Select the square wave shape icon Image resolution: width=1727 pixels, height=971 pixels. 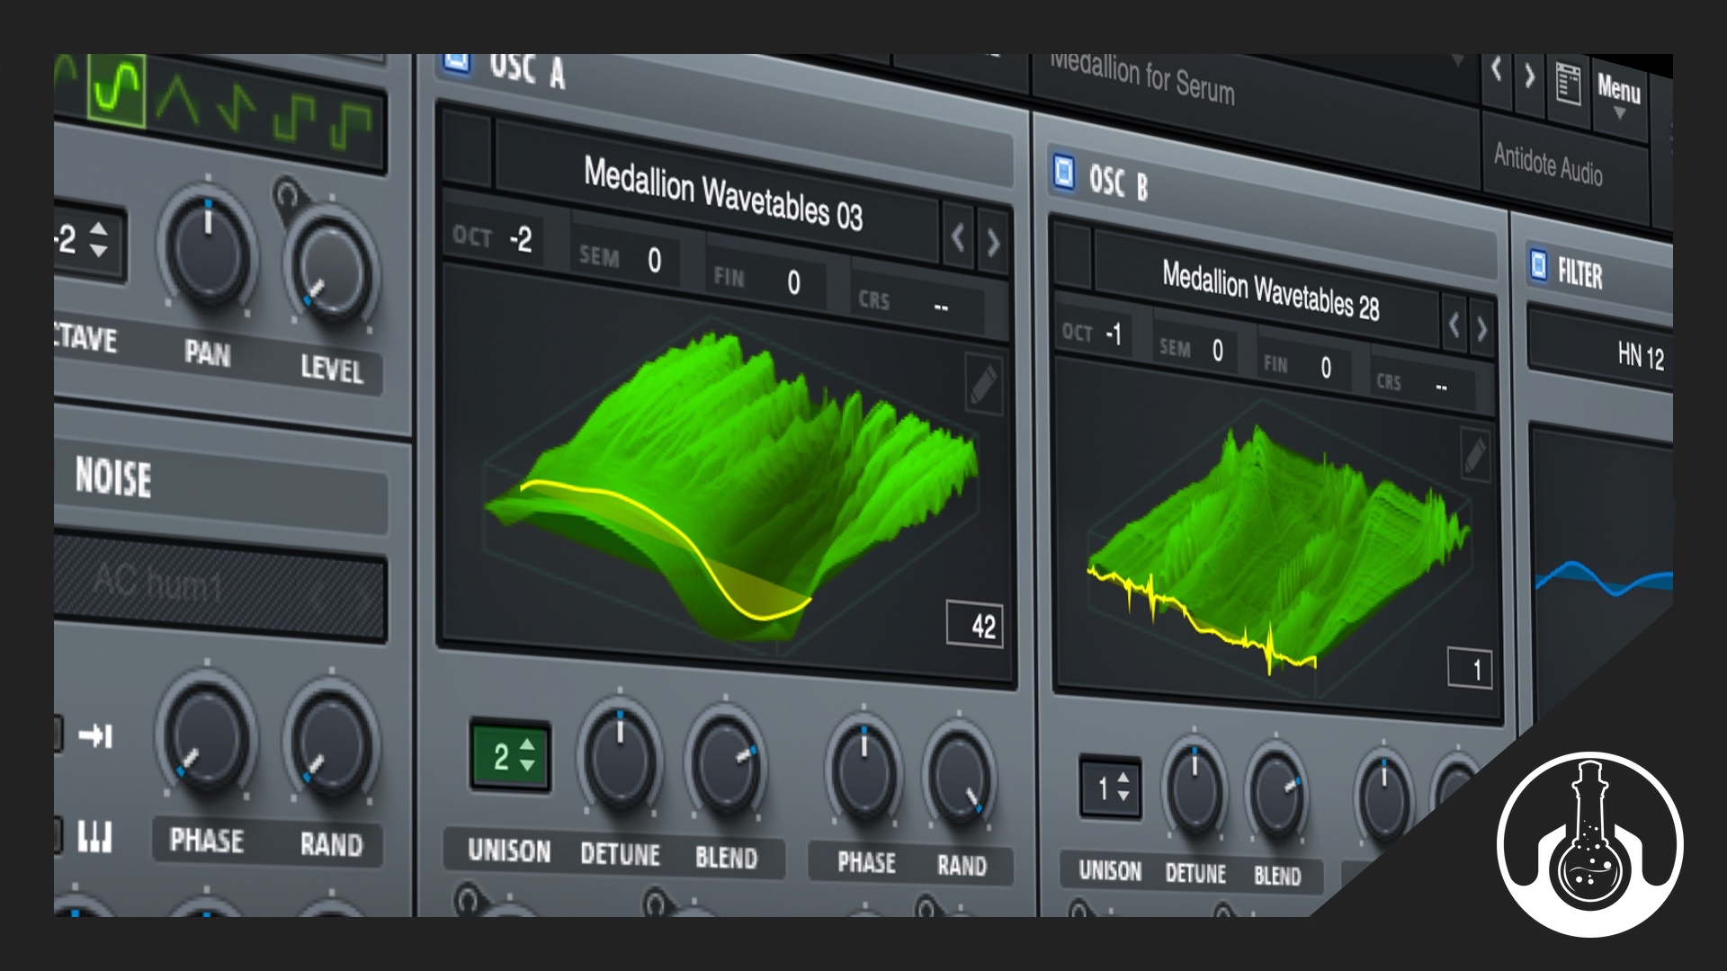[x=295, y=119]
